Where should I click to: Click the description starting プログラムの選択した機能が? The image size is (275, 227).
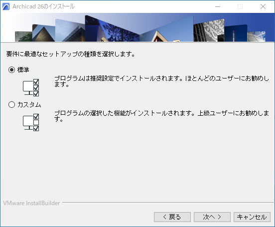pyautogui.click(x=161, y=116)
